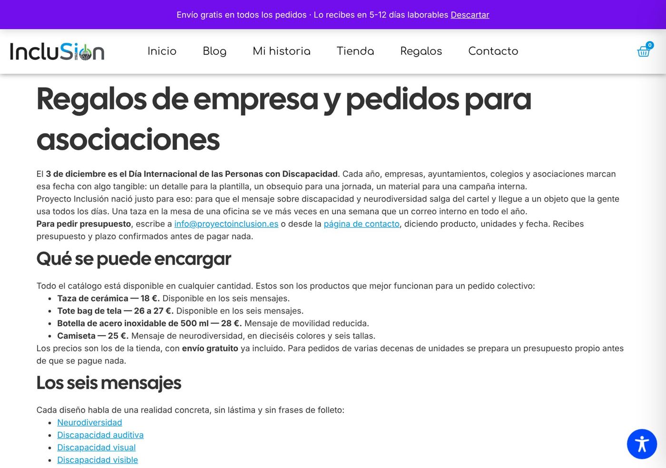
Task: Email info@proyectoinclusion.es via the link
Action: (226, 224)
